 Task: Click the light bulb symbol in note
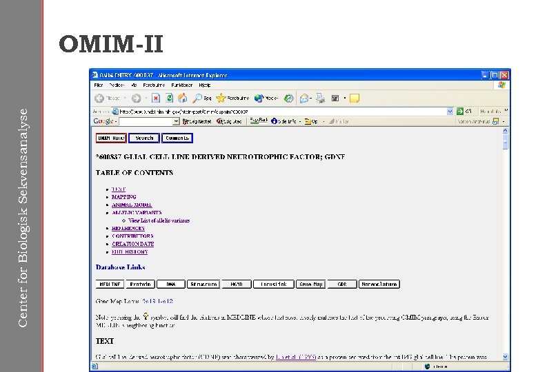coord(146,316)
